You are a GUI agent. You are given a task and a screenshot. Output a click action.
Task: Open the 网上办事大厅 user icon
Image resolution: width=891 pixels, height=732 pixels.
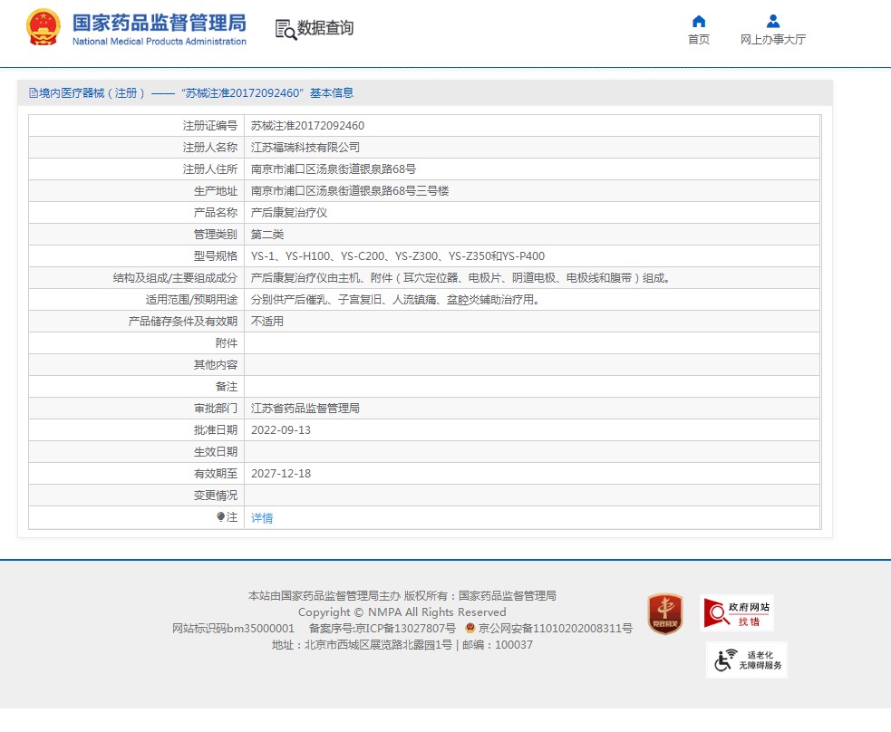(773, 22)
